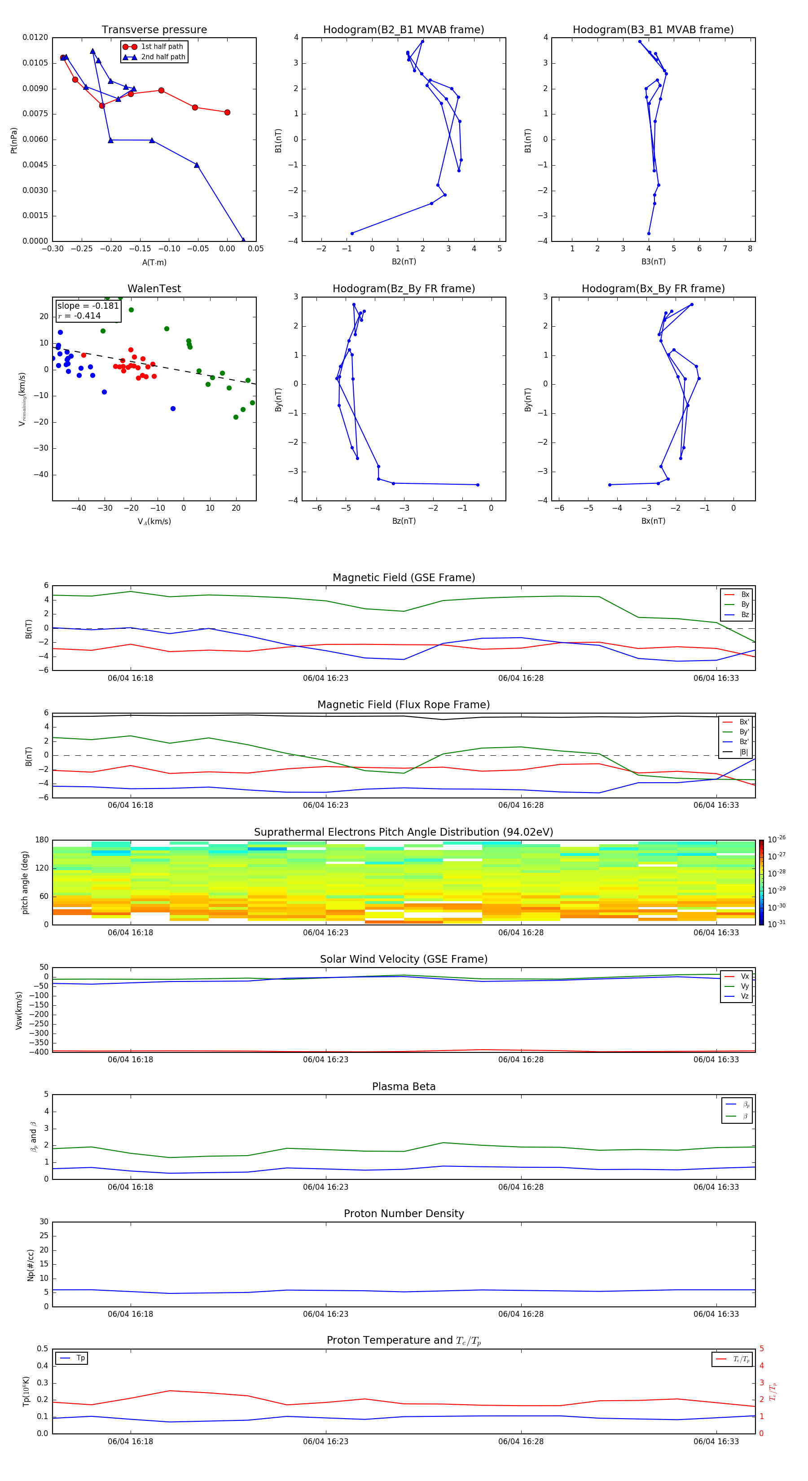
Task: Click the 'slope = -0.181' annotation
Action: pos(88,306)
